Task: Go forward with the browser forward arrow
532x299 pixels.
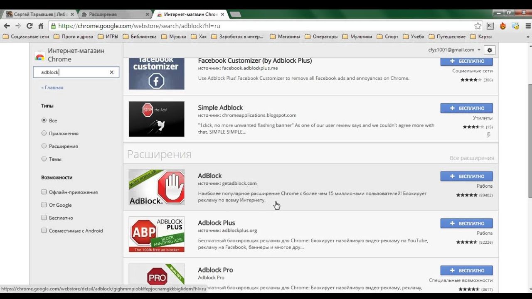Action: (x=18, y=26)
